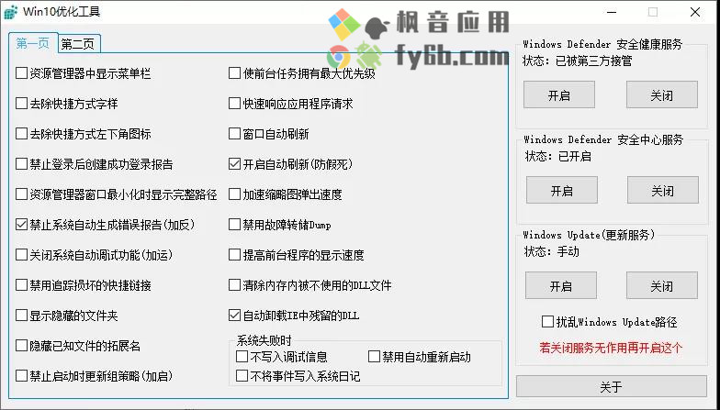Click 状态: 已被第三方接管 status text
Viewport: 720px width, 410px height.
577,61
